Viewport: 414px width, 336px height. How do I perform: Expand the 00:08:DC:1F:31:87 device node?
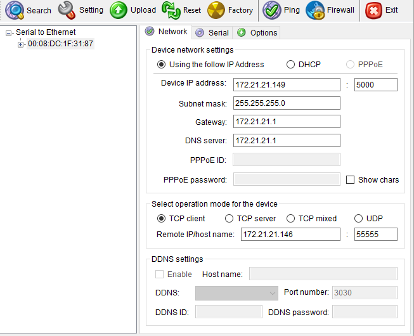20,44
